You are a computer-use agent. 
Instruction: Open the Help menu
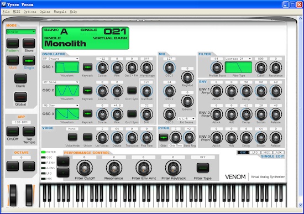click(74, 12)
